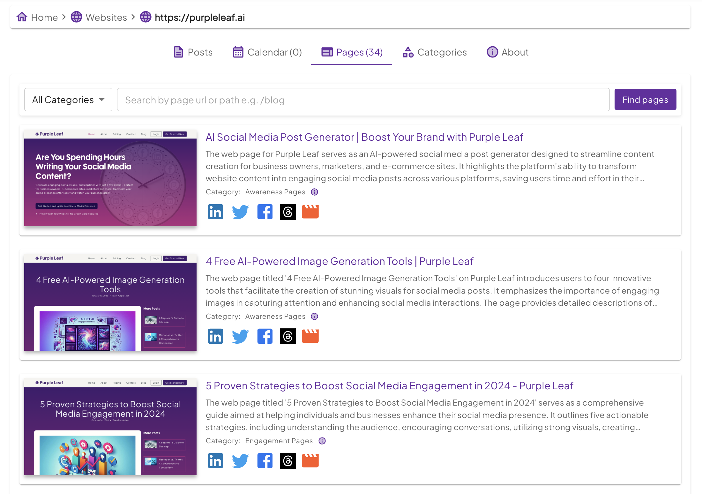The image size is (702, 494).
Task: Switch to the Posts tab
Action: click(x=193, y=52)
